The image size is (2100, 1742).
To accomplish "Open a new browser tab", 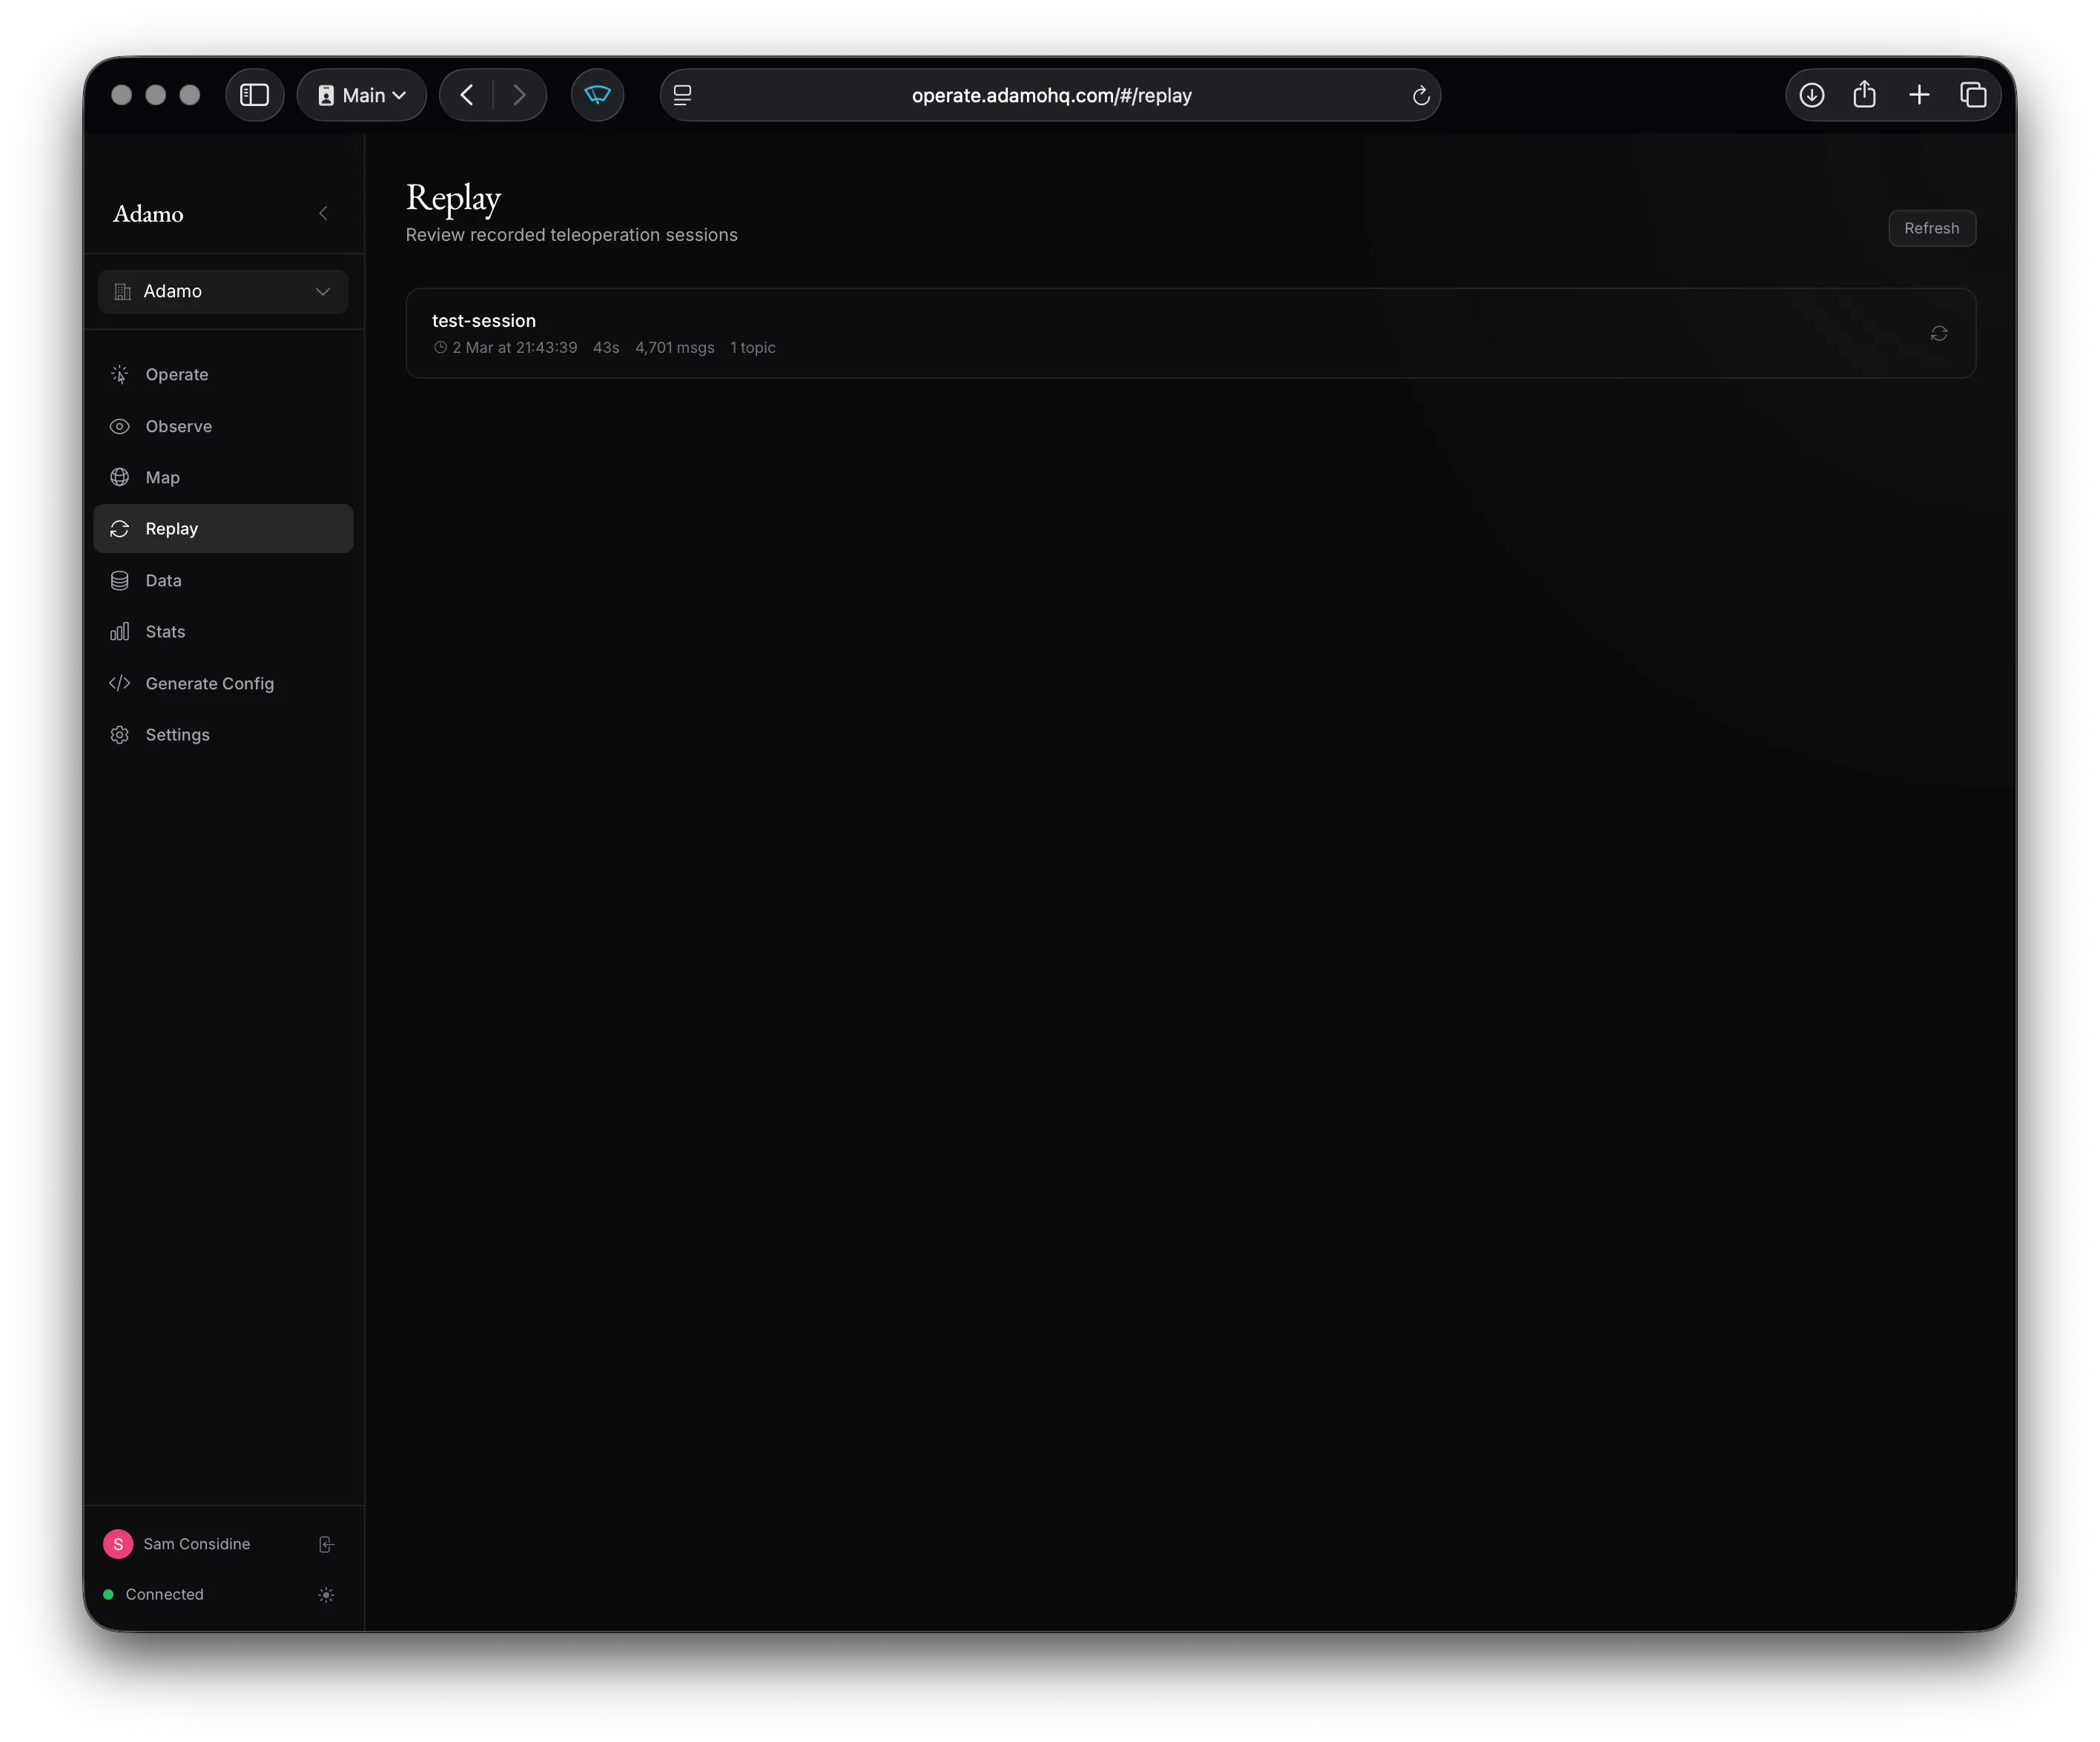I will 1919,95.
